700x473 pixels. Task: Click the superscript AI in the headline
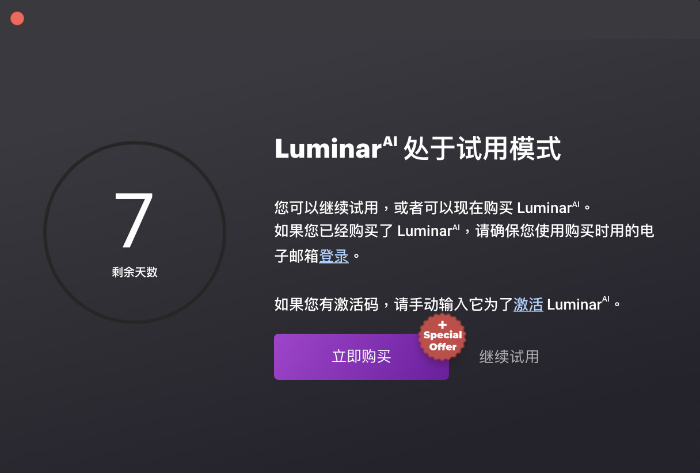[x=390, y=142]
